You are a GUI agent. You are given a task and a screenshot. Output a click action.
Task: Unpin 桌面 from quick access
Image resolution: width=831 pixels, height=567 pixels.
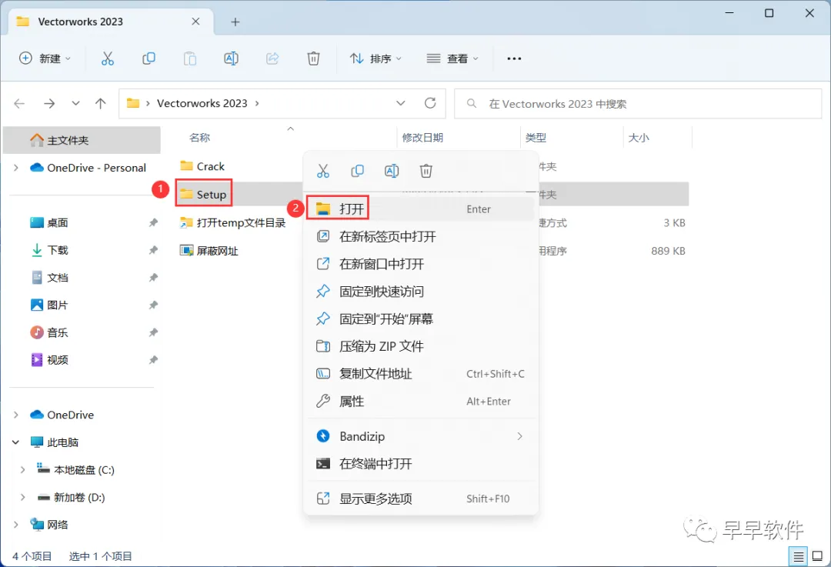pos(153,222)
